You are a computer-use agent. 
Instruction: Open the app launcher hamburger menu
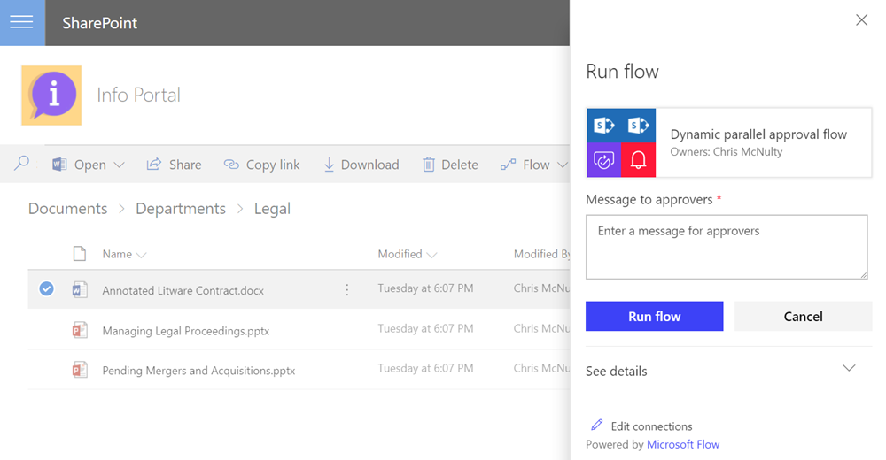click(22, 23)
